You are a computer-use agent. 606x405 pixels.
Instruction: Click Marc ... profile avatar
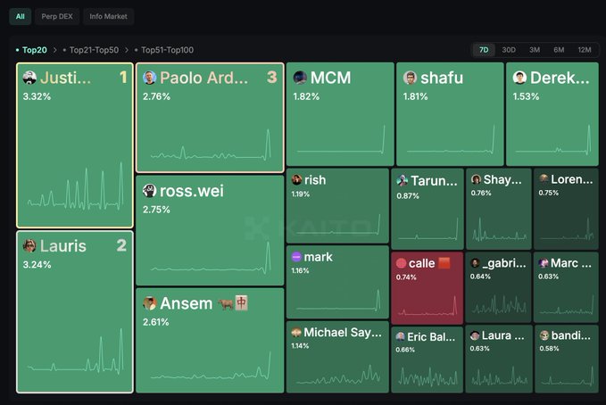click(544, 263)
